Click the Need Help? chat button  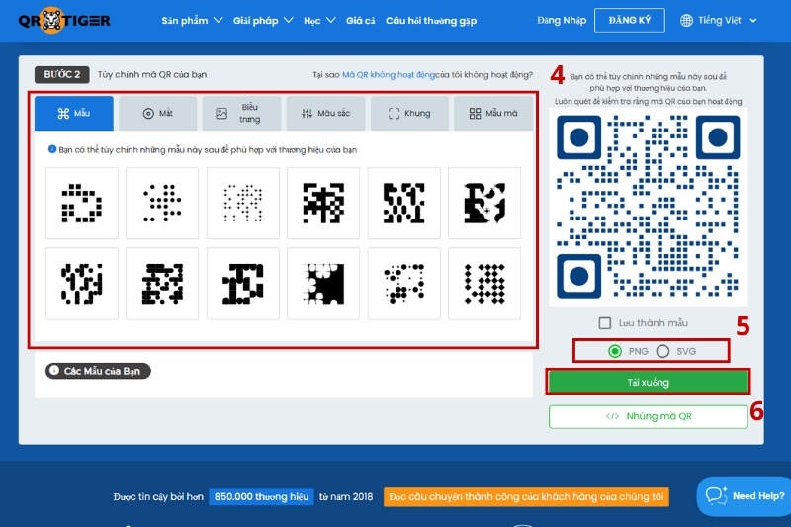[x=745, y=496]
